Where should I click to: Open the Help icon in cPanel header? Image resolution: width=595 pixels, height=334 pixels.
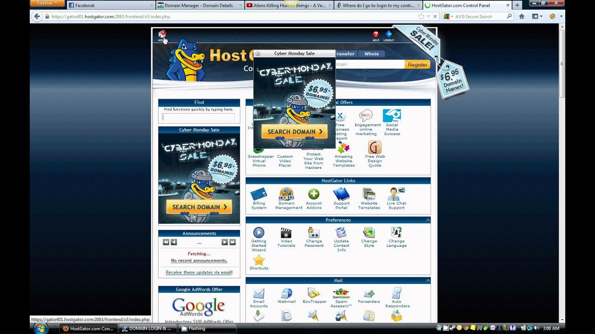point(376,35)
